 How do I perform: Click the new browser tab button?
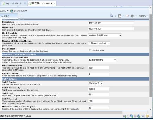[20, 16]
